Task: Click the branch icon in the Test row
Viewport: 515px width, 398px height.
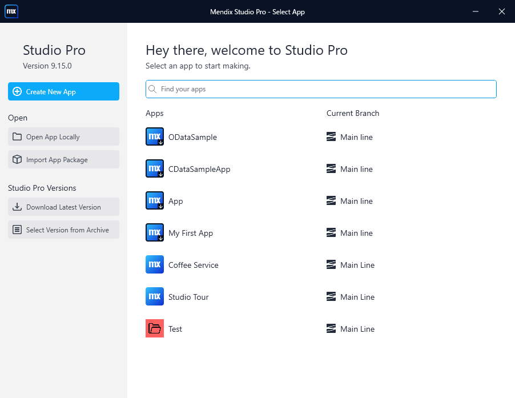Action: click(x=331, y=328)
